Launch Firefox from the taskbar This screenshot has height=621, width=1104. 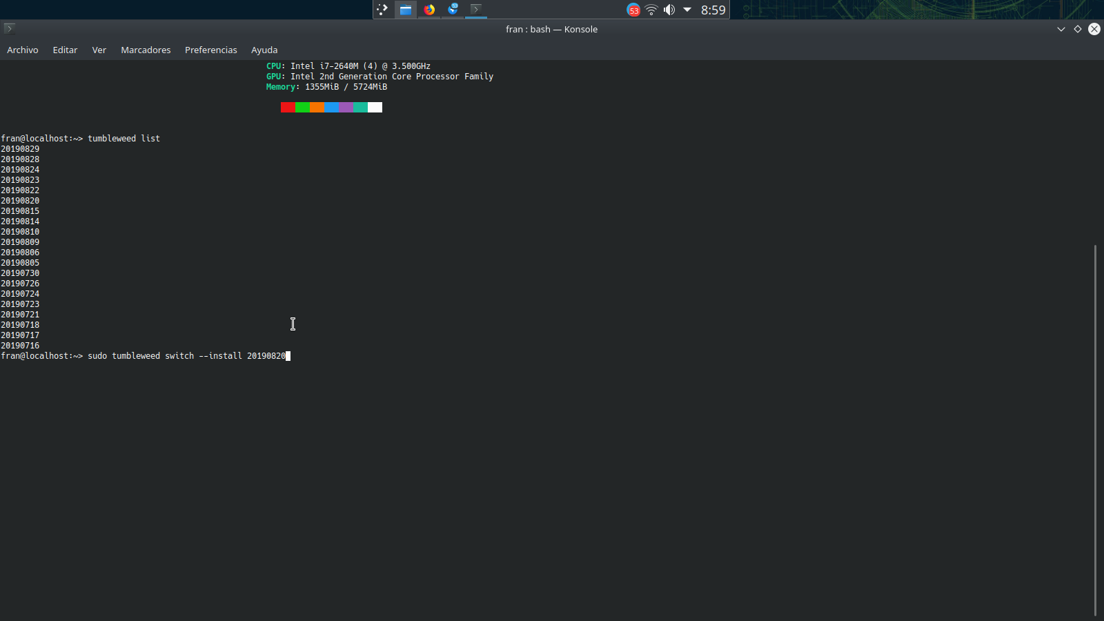(430, 10)
